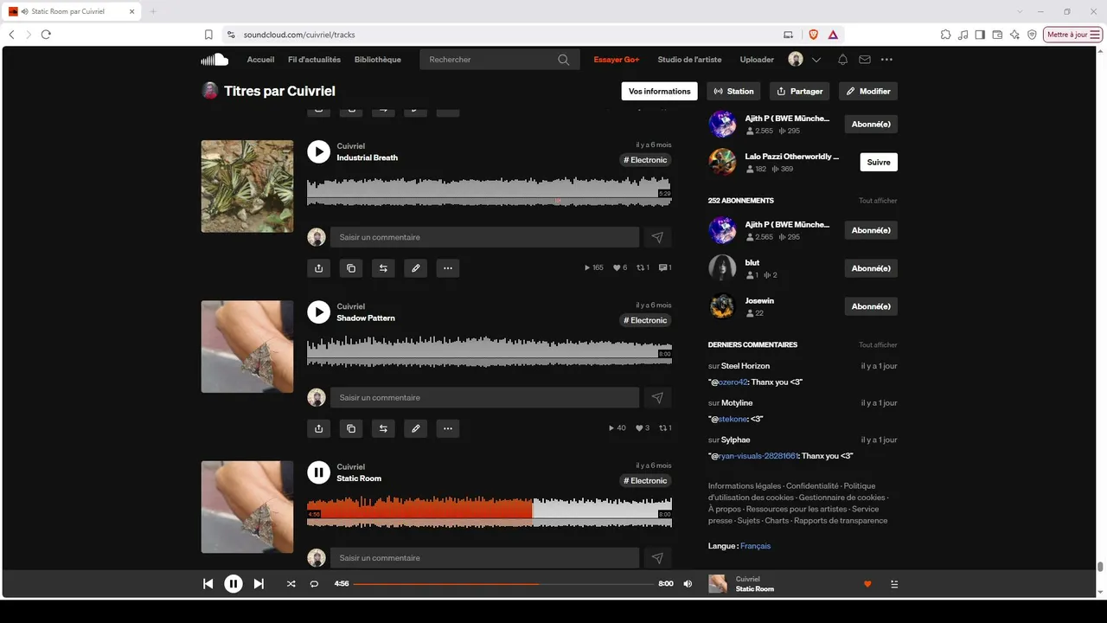Share the Shadow Pattern track
The image size is (1107, 623).
(318, 428)
